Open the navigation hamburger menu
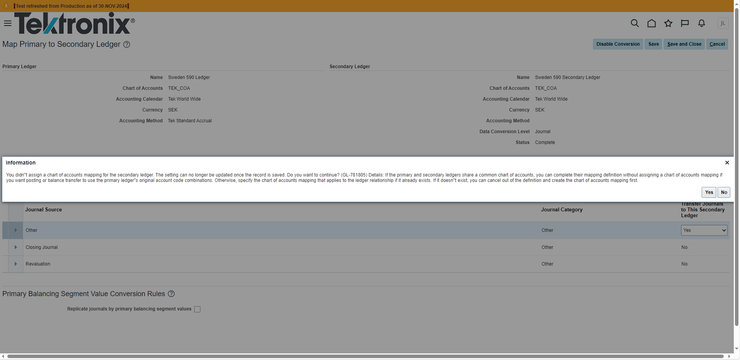 8,23
